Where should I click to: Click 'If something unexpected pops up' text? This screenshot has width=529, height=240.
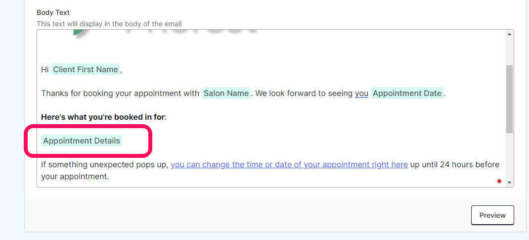[105, 165]
